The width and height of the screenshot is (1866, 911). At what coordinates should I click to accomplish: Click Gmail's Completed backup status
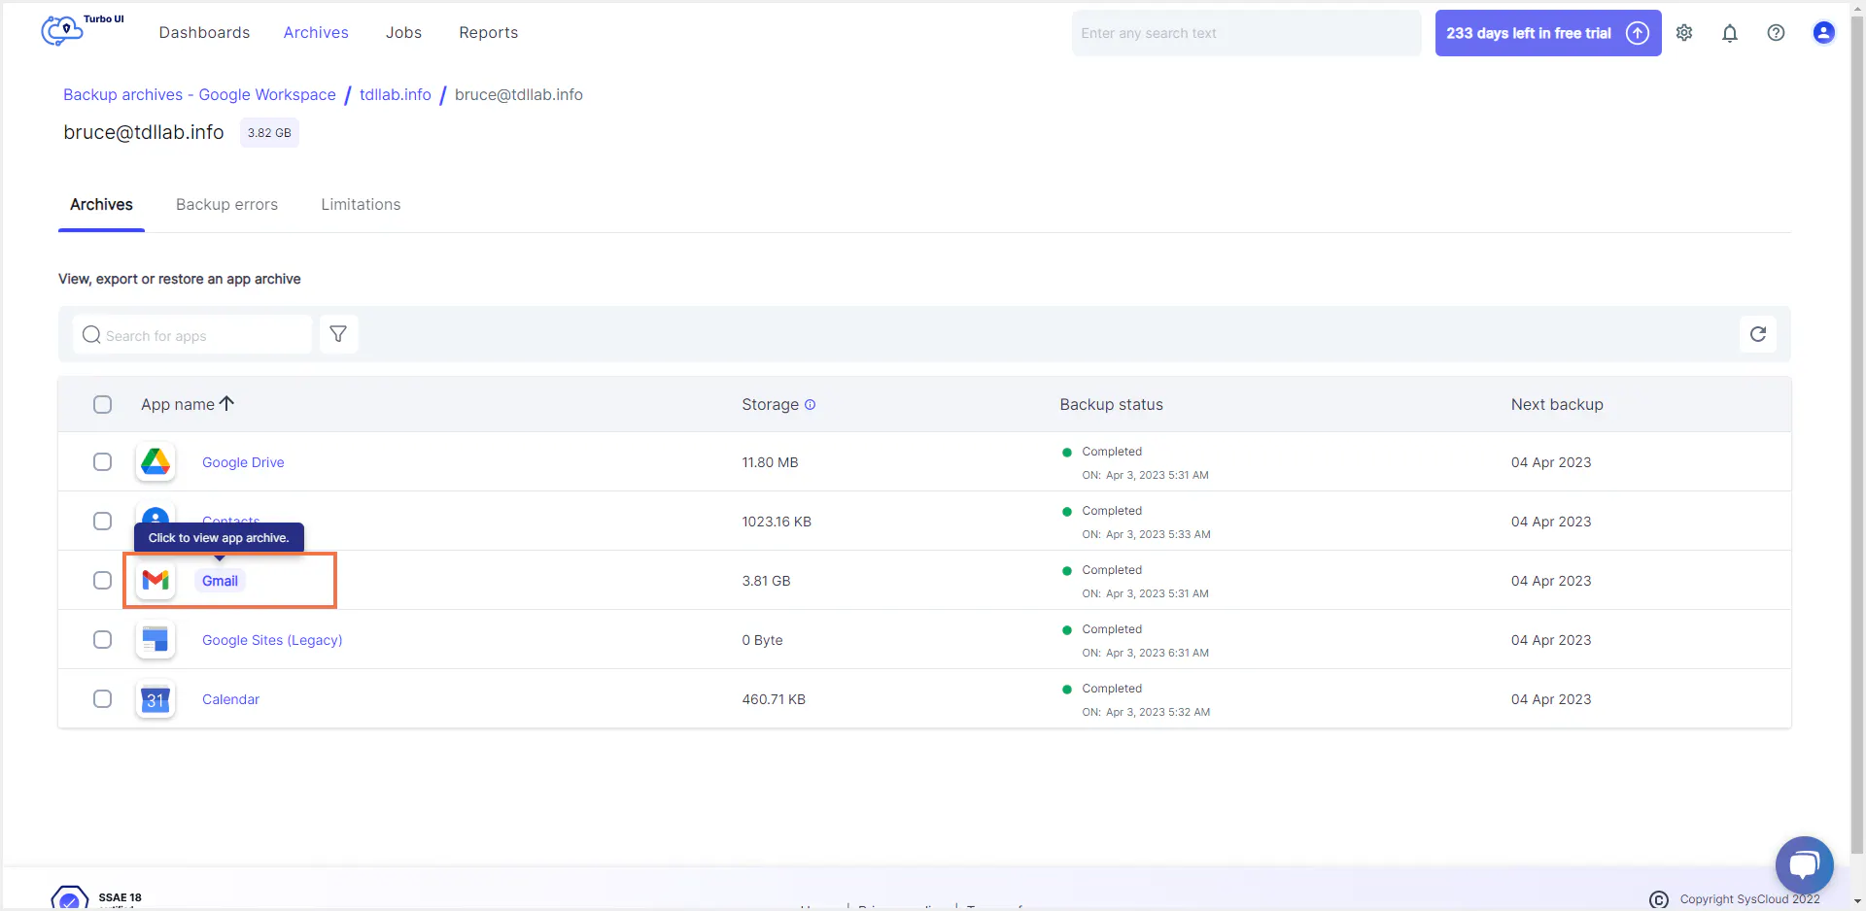(1112, 570)
